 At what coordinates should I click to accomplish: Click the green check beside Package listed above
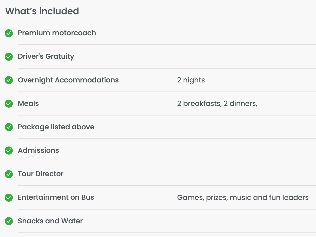coord(9,127)
